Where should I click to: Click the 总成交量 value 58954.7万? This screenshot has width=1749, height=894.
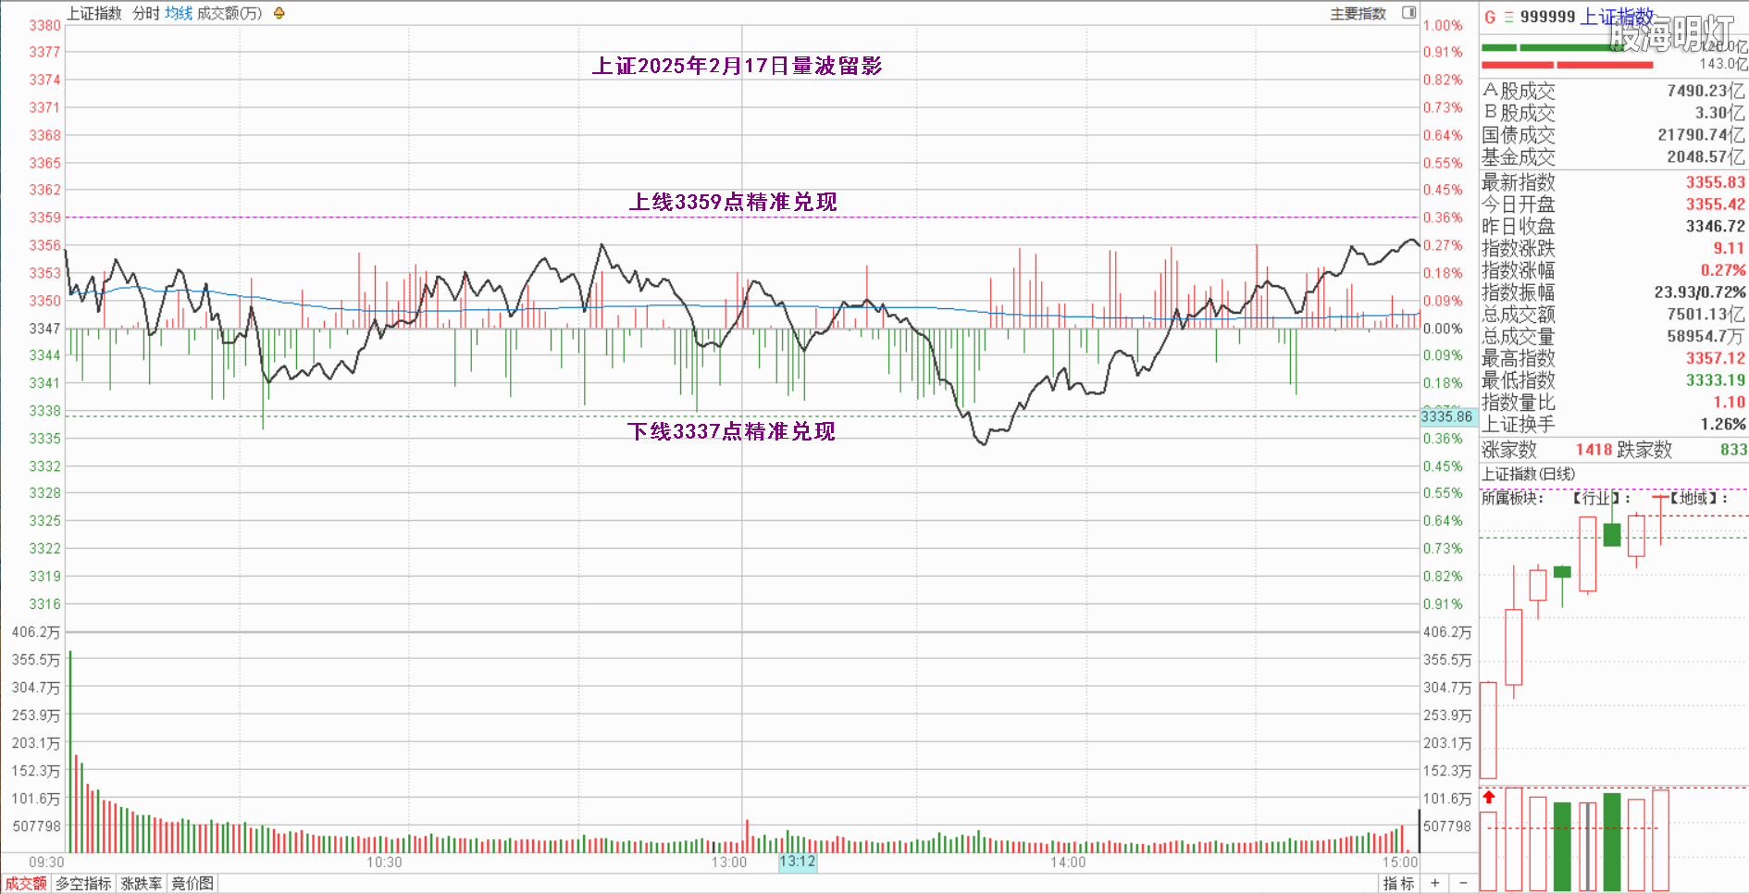click(x=1706, y=337)
